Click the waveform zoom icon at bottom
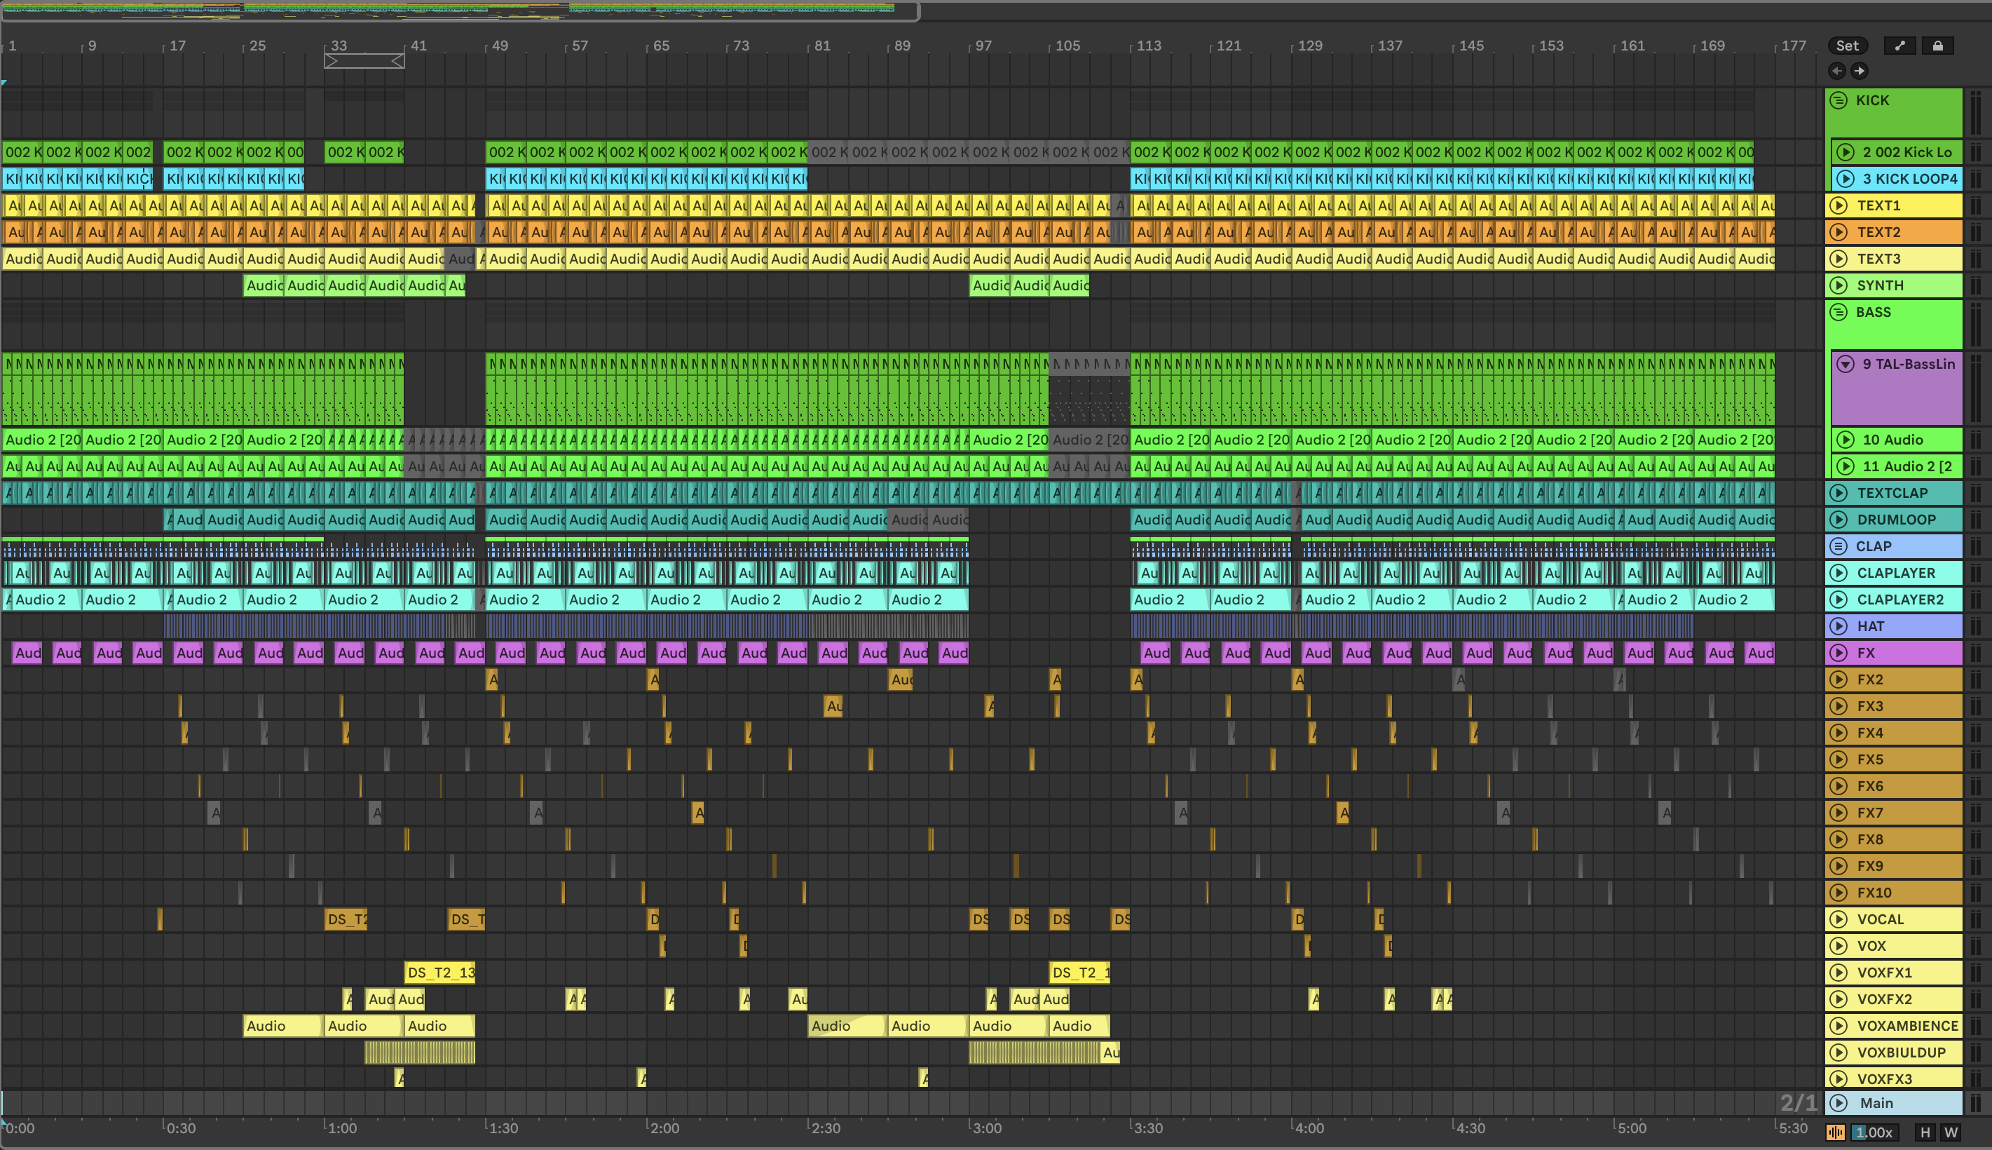 point(1836,1132)
